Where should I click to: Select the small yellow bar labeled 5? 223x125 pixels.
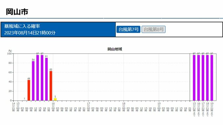point(55,99)
